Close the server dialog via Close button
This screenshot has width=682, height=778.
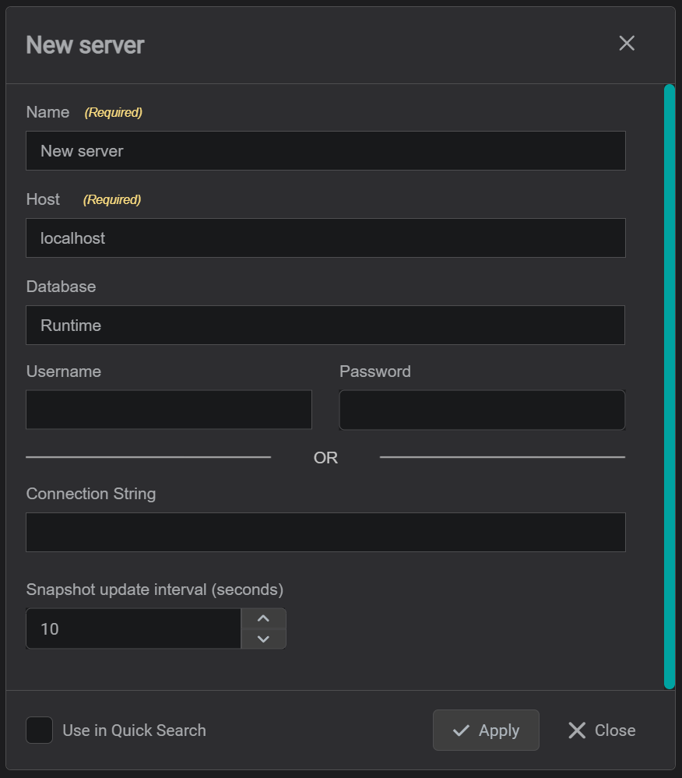tap(599, 730)
